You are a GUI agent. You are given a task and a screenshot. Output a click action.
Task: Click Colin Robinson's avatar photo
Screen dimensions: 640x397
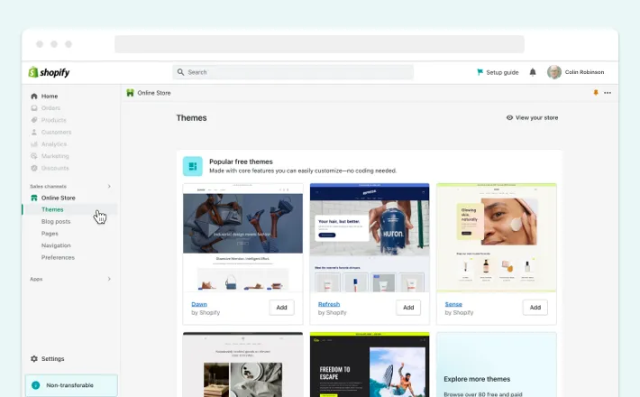(x=553, y=72)
